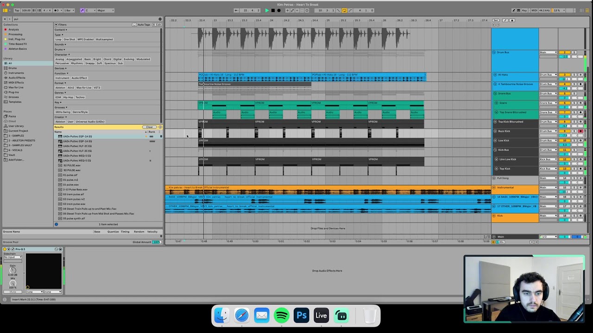
Task: Arm the Arrangement Record button
Action: click(x=279, y=10)
